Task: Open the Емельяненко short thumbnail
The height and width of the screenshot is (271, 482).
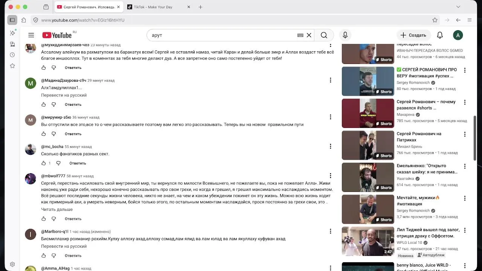Action: click(x=368, y=177)
